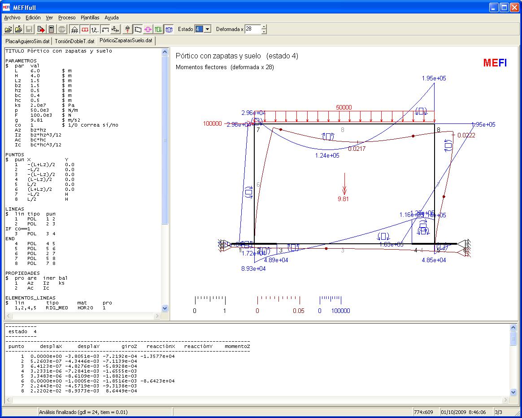The height and width of the screenshot is (418, 522).
Task: Click the editor scrollbar down arrow
Action: click(165, 308)
